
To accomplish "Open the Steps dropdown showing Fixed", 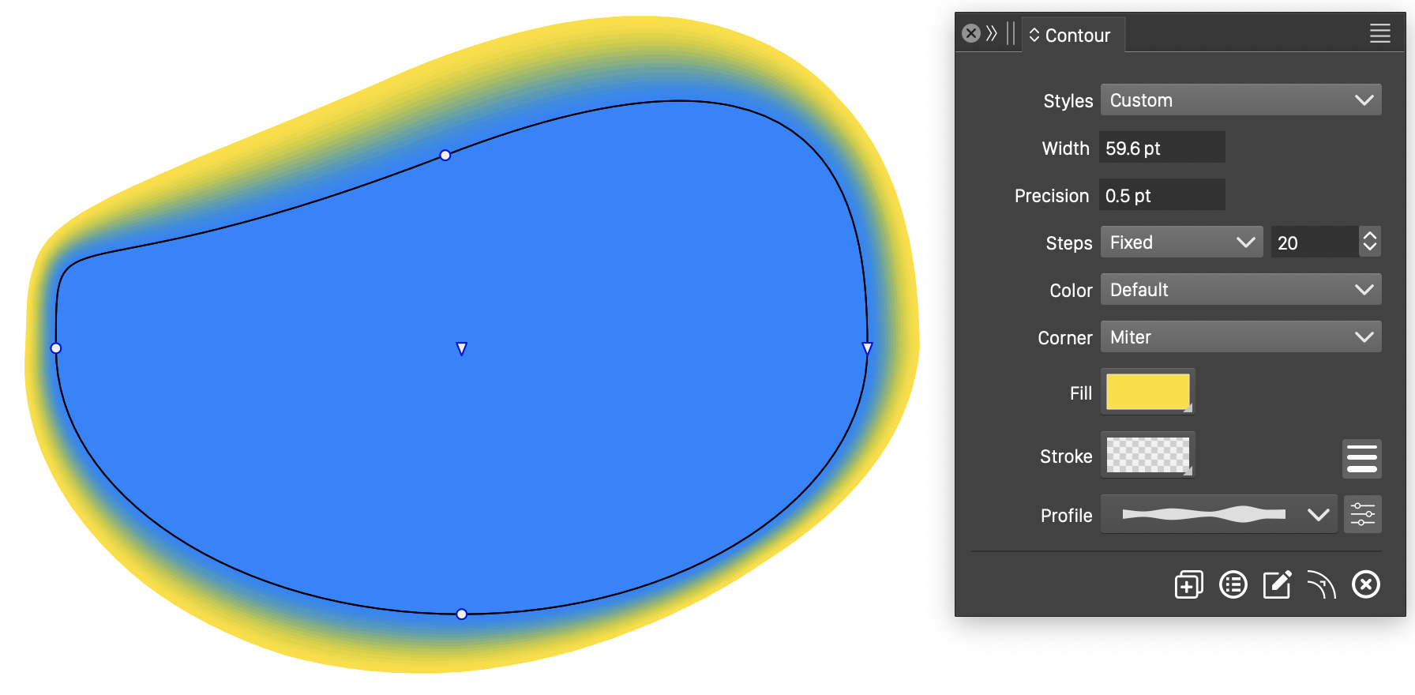I will 1181,242.
